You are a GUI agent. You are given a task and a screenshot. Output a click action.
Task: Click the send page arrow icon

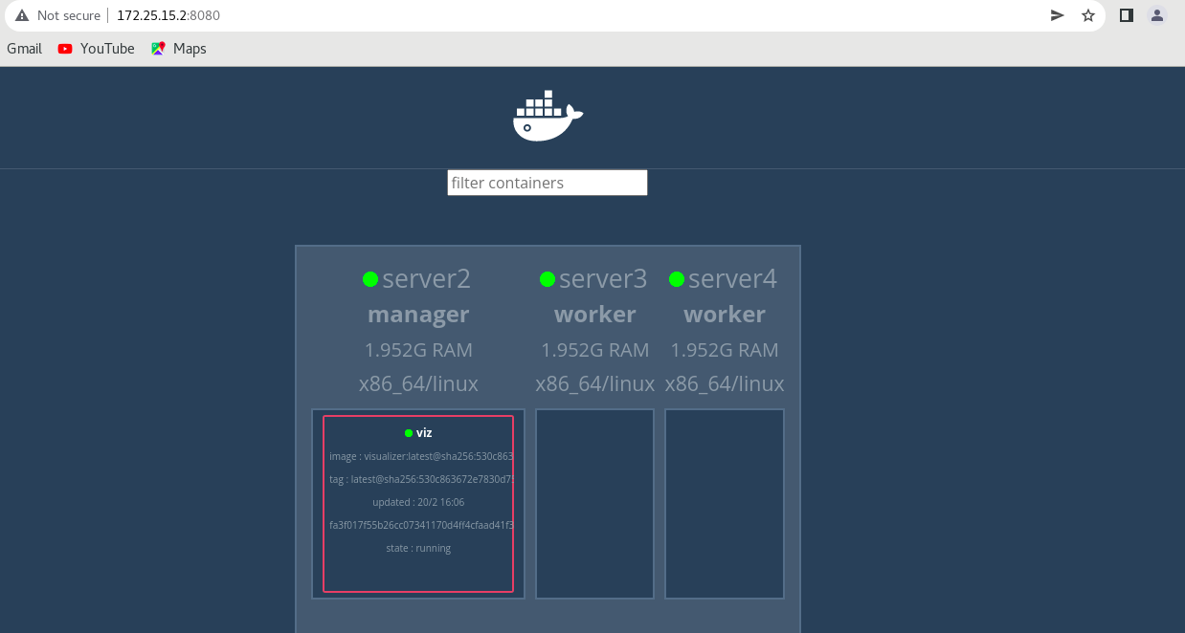1058,15
